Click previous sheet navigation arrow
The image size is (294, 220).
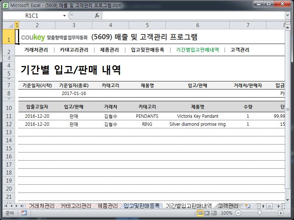[x=11, y=206]
